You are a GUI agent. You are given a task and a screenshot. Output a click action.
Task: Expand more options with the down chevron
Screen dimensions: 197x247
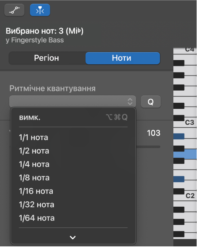pyautogui.click(x=73, y=237)
